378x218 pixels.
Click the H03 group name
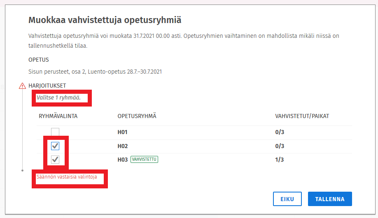pyautogui.click(x=123, y=160)
